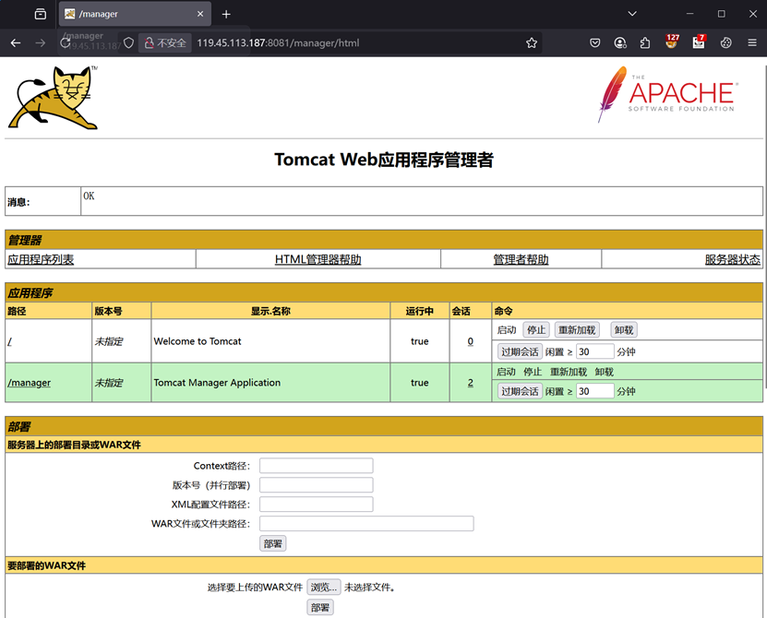Click the Apache Software Foundation logo

pos(666,94)
